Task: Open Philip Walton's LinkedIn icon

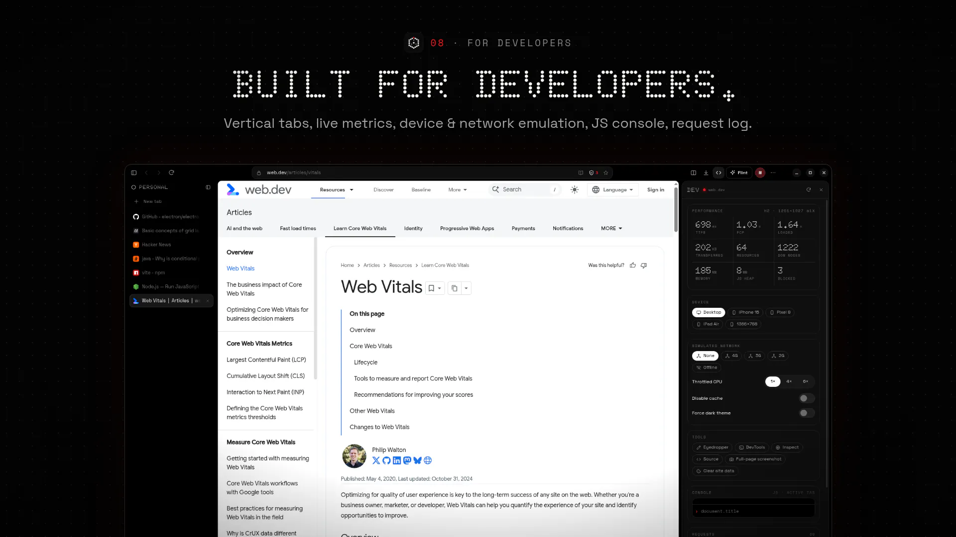Action: (397, 460)
